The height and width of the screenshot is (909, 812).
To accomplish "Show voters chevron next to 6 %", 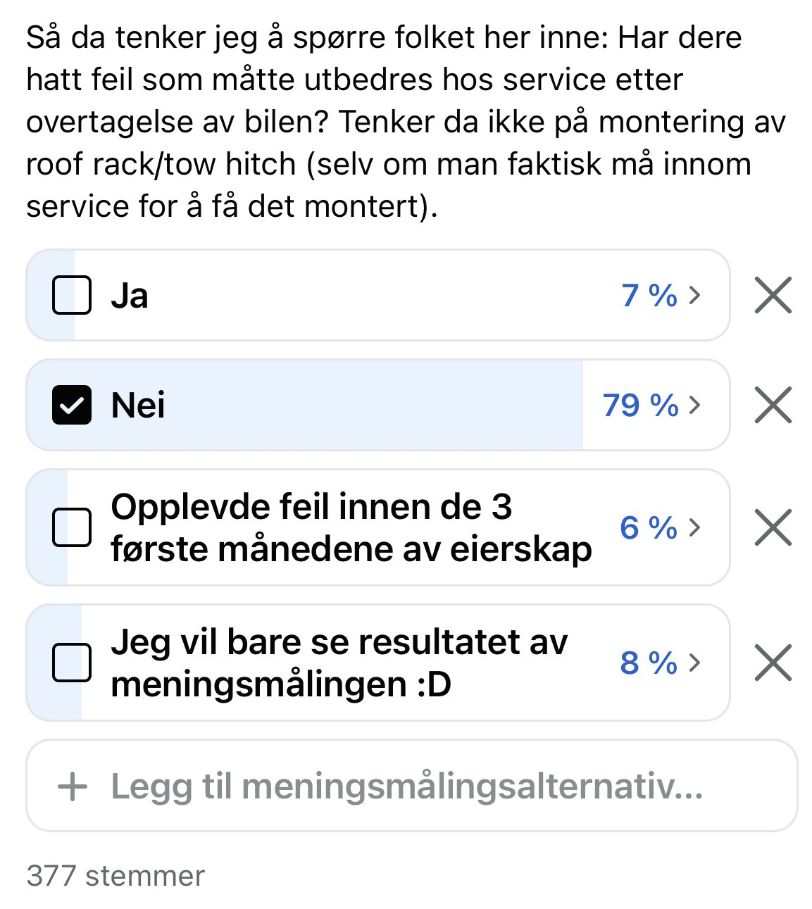I will [x=695, y=527].
